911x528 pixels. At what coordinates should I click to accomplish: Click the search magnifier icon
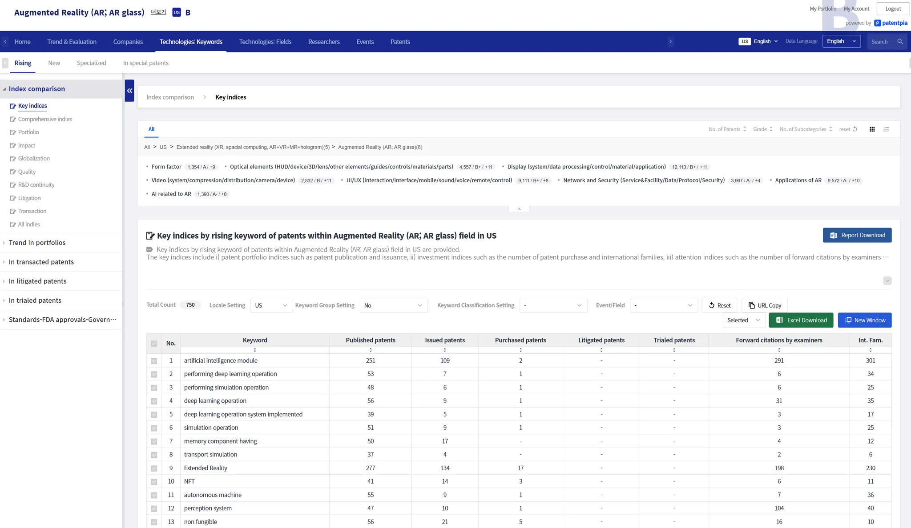(900, 42)
